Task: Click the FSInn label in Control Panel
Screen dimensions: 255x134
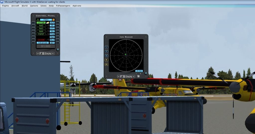Action: (46, 20)
